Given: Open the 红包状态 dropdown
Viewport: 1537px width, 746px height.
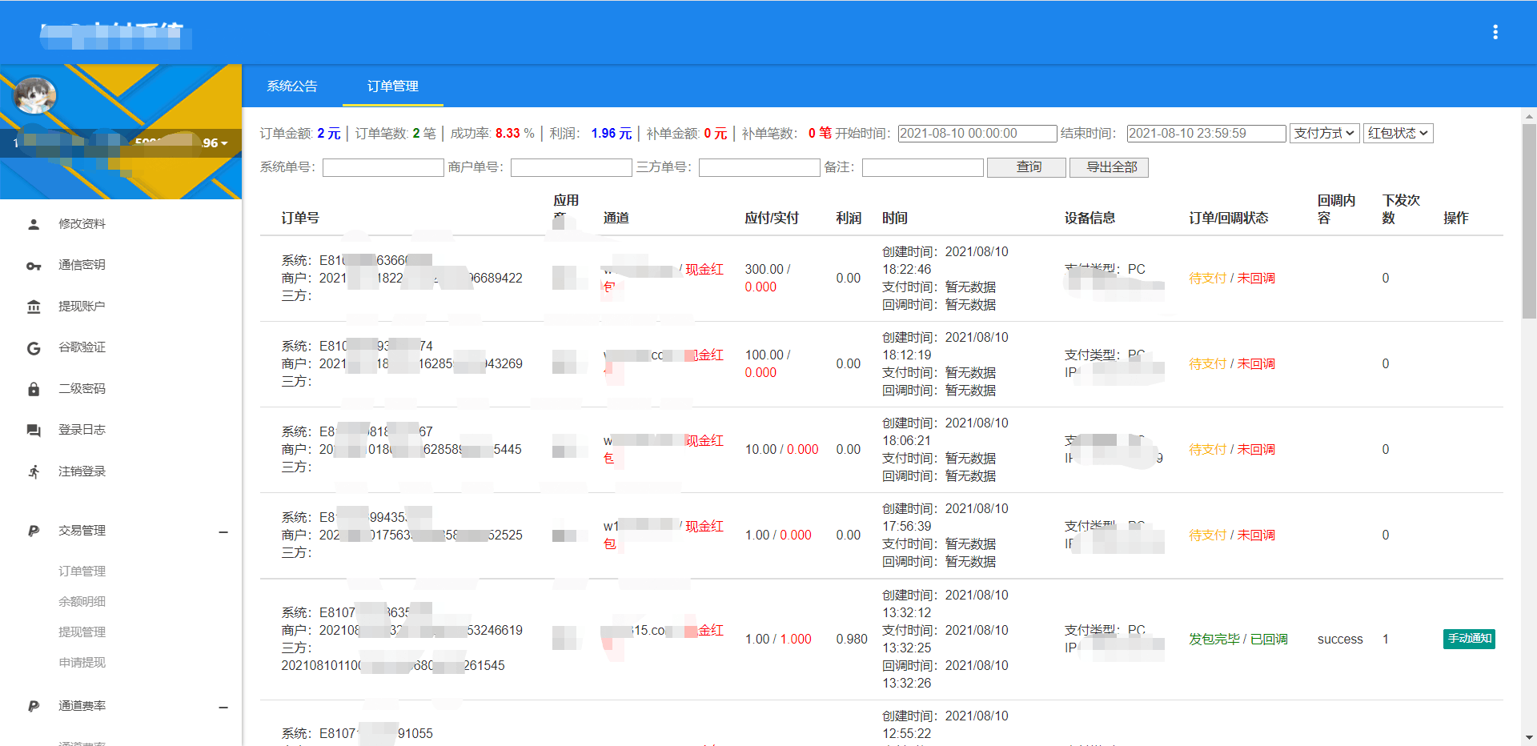Looking at the screenshot, I should click(1399, 133).
